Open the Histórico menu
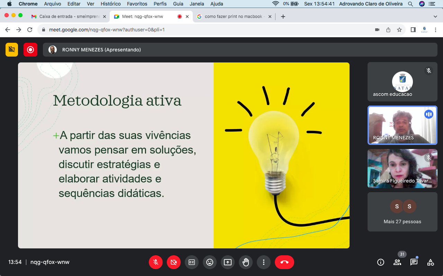Screen dimensions: 443x276 coord(111,4)
